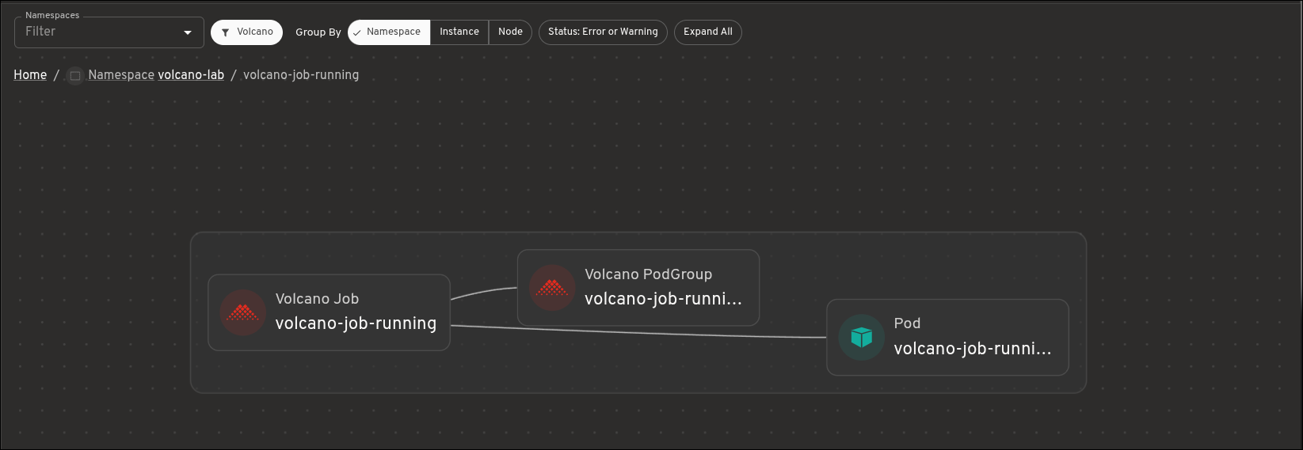The image size is (1303, 450).
Task: Click the teal Pod cube icon
Action: (x=862, y=337)
